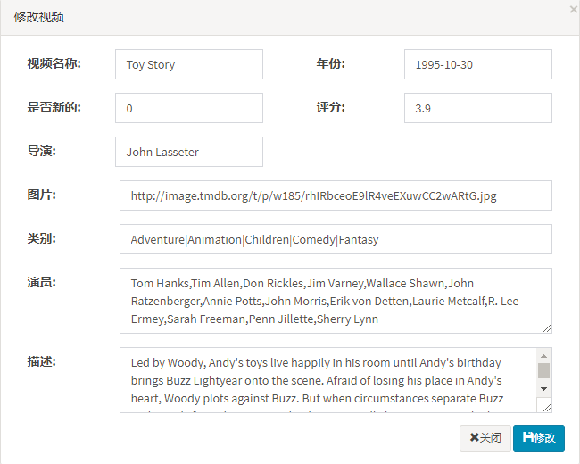The height and width of the screenshot is (464, 580).
Task: Click the 年份 date input field
Action: tap(477, 64)
